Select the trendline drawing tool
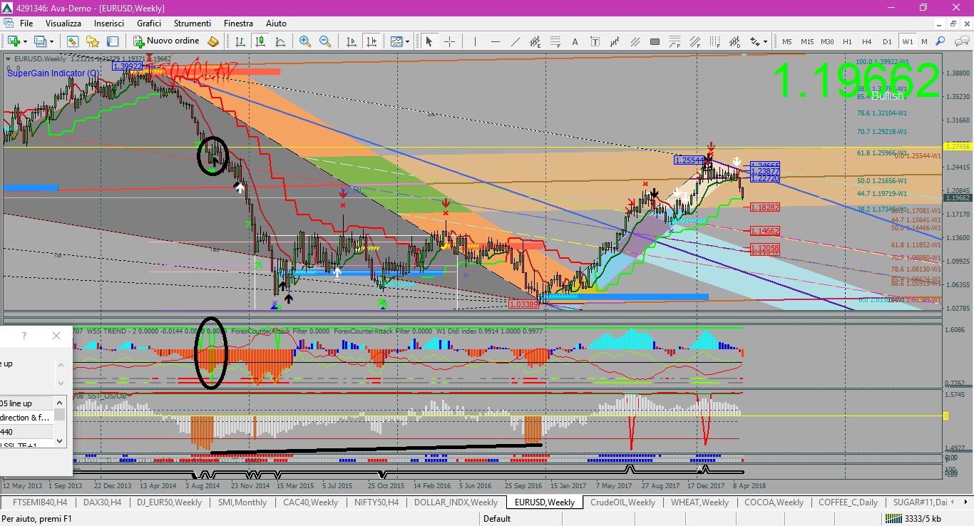974x526 pixels. [x=516, y=41]
